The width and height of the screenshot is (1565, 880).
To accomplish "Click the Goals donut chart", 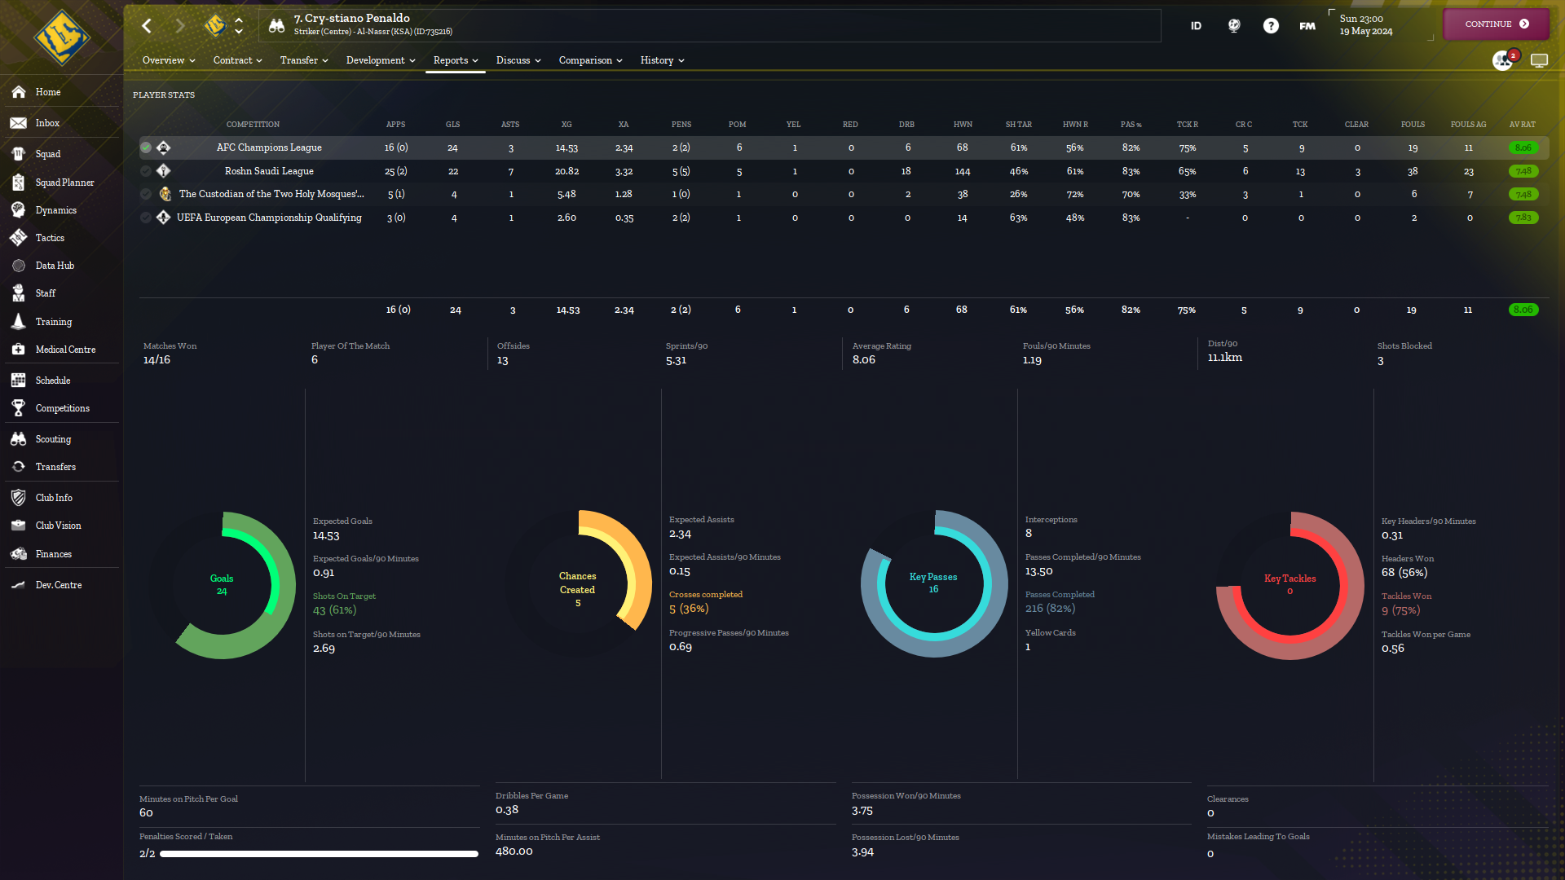I will (x=222, y=585).
